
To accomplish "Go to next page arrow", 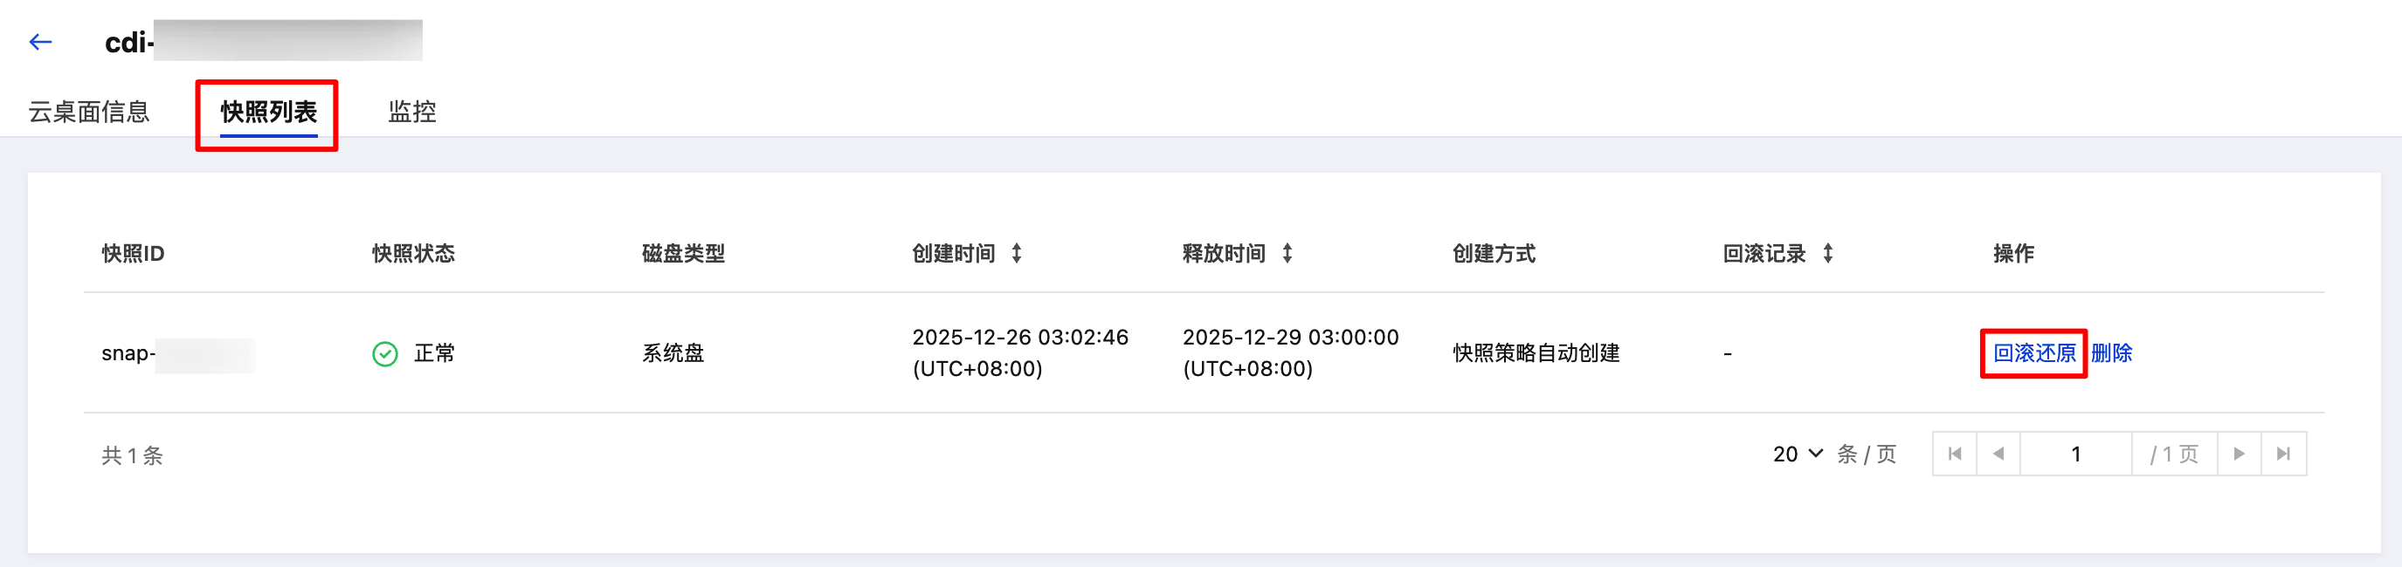I will point(2239,454).
